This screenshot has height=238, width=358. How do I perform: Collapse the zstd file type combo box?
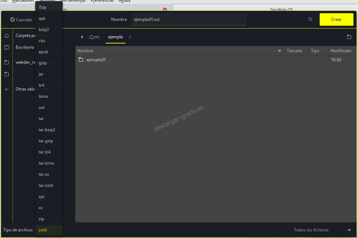[x=49, y=230]
